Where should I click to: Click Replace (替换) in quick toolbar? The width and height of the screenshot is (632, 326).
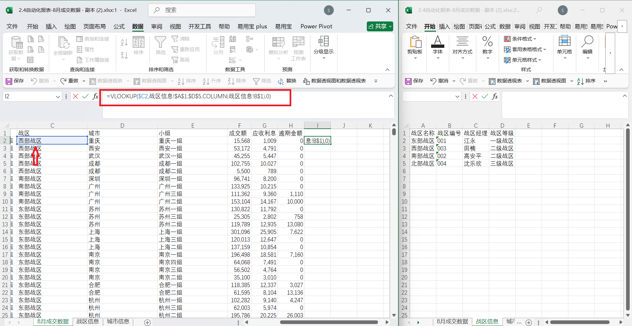[287, 81]
